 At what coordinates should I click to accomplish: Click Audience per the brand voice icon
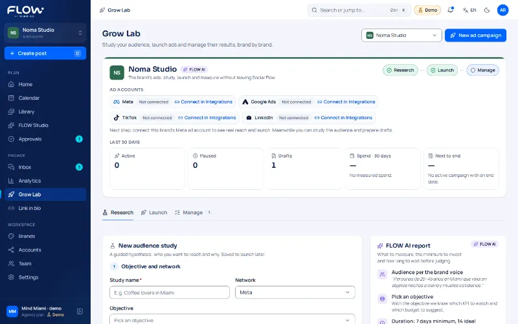tap(382, 274)
